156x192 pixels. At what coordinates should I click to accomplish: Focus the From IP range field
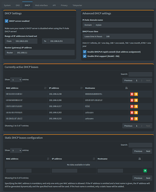pyautogui.click(x=25, y=41)
